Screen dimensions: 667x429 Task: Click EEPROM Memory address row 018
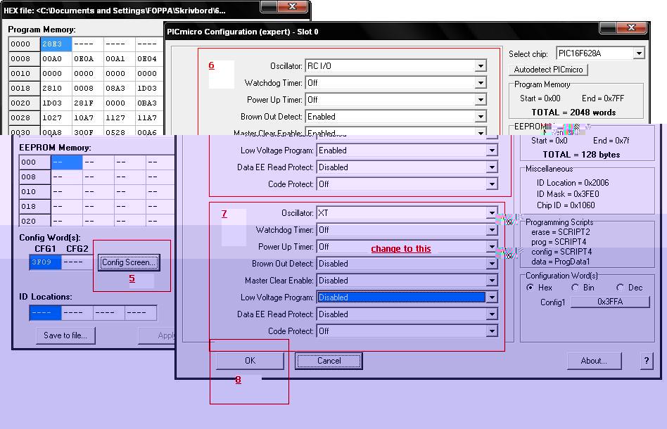(x=35, y=206)
